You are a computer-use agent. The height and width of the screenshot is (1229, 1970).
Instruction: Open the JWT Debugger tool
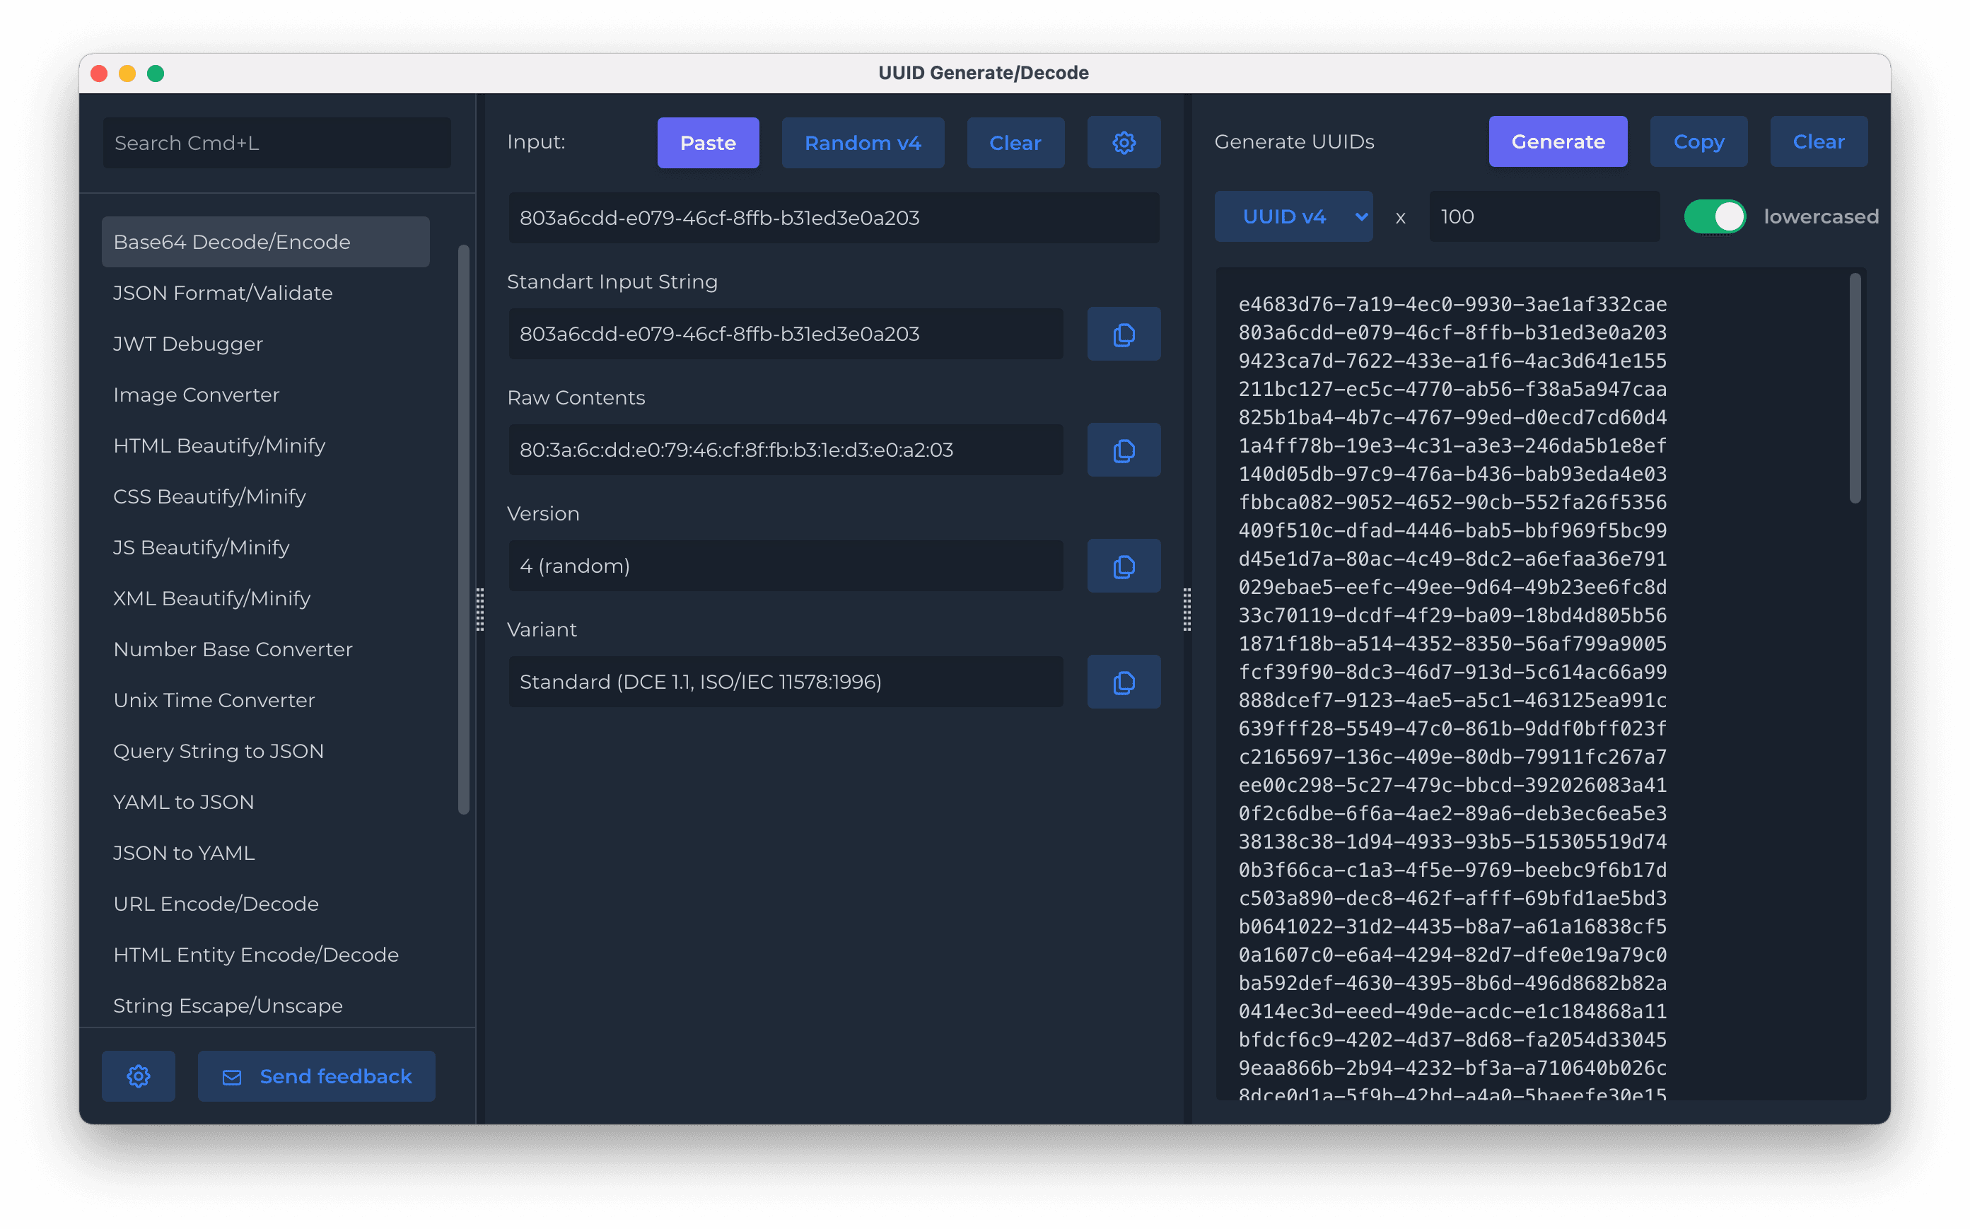point(187,344)
